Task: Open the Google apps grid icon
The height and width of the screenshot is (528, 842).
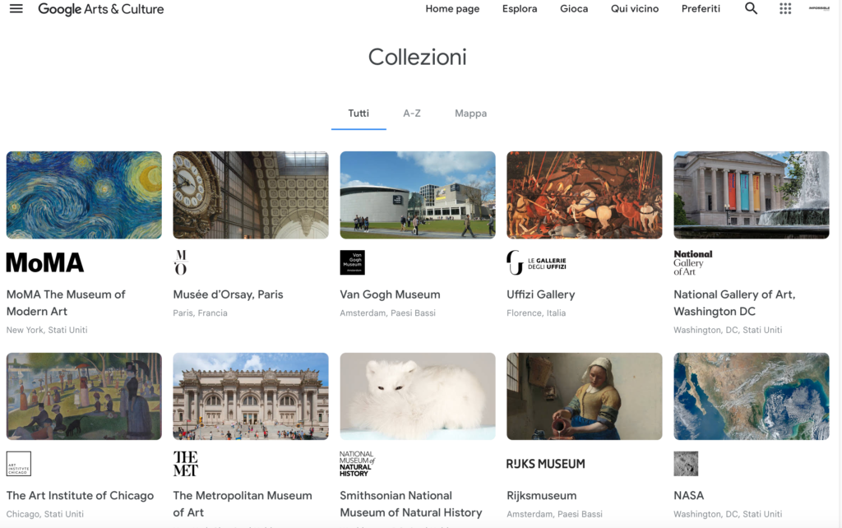Action: click(x=785, y=8)
